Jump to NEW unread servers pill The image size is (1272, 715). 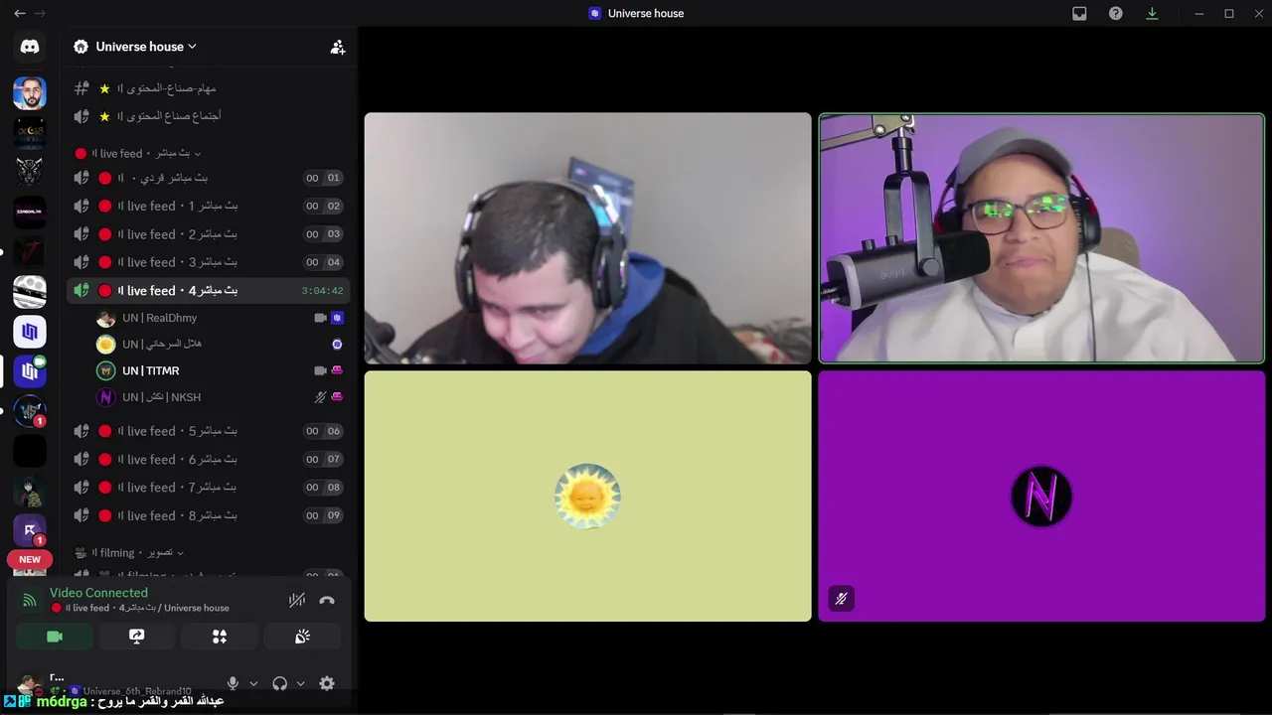tap(30, 559)
